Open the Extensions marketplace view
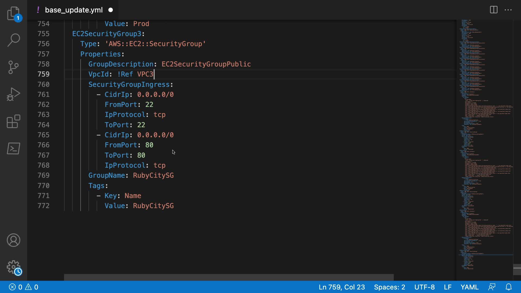This screenshot has width=521, height=293. pos(13,121)
